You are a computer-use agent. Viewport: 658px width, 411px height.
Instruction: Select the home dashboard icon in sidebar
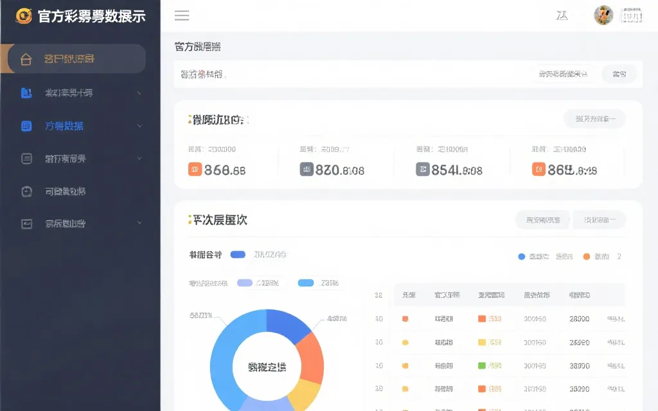[27, 58]
